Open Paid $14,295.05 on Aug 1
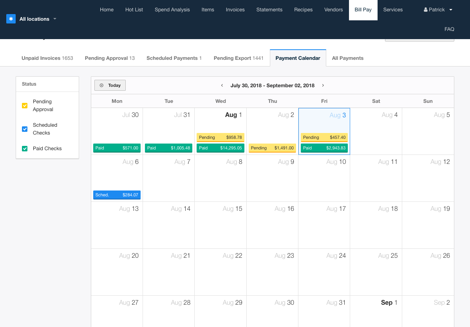Viewport: 470px width, 327px height. click(x=221, y=148)
